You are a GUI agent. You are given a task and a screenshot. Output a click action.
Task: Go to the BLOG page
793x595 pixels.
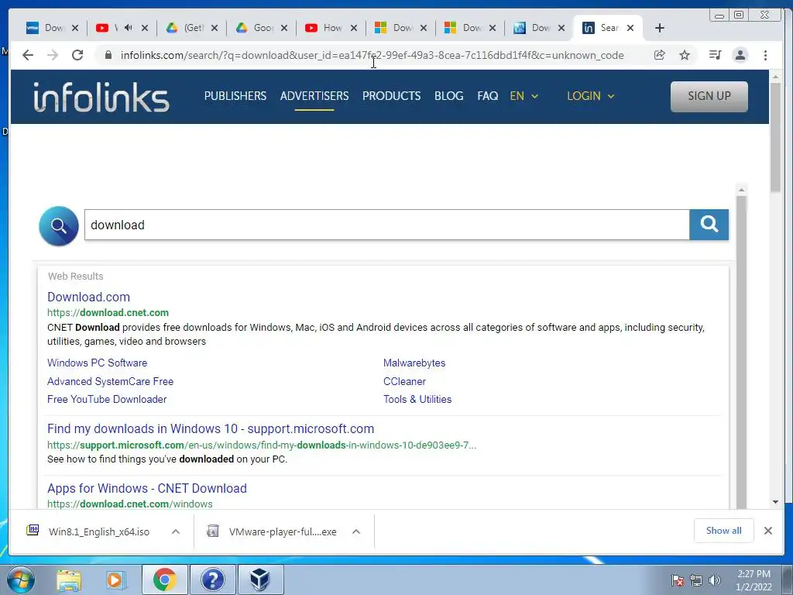(x=448, y=96)
